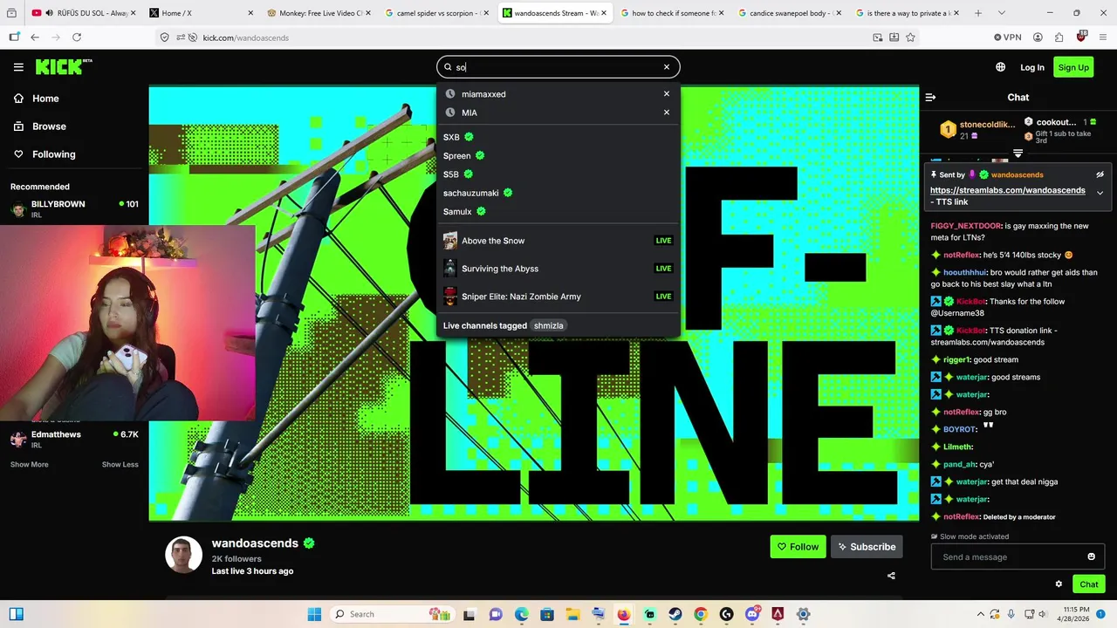Open Sniper Elite: Nazi Zombie Army category
1117x628 pixels.
coord(558,297)
